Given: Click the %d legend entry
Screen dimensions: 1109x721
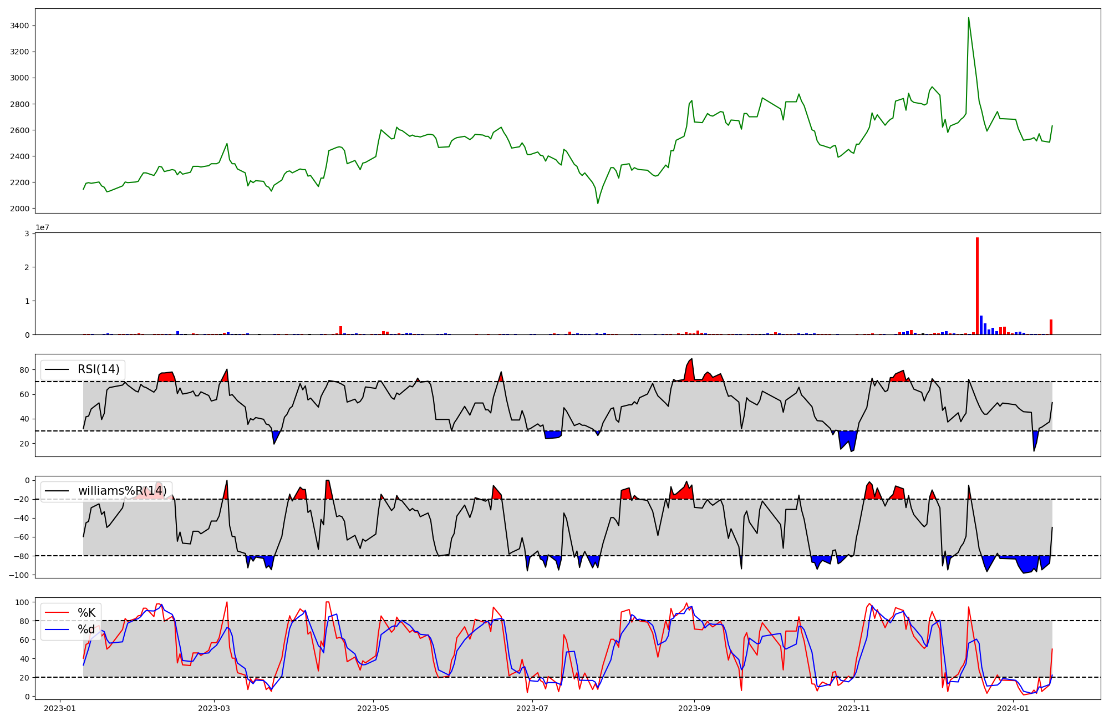Looking at the screenshot, I should (87, 629).
